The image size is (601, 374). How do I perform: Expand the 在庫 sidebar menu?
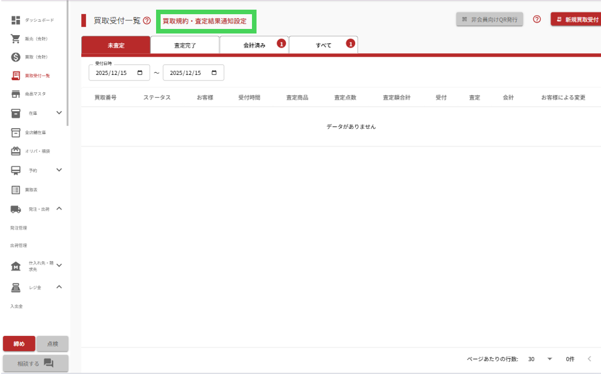[x=59, y=113]
